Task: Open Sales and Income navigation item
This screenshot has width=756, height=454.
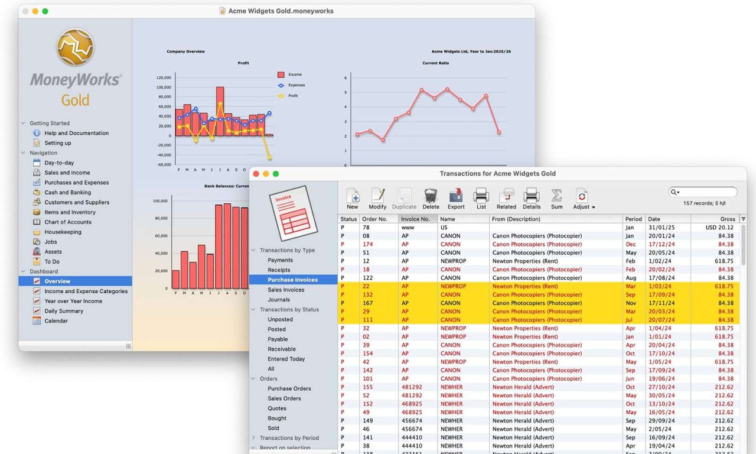Action: click(67, 173)
